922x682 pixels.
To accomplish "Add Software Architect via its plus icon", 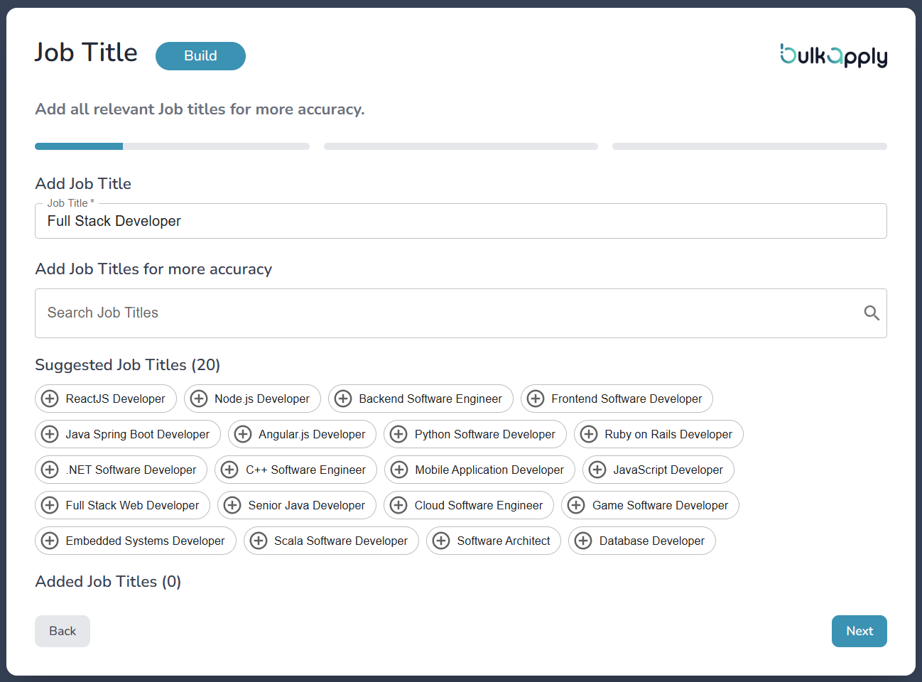I will 441,541.
